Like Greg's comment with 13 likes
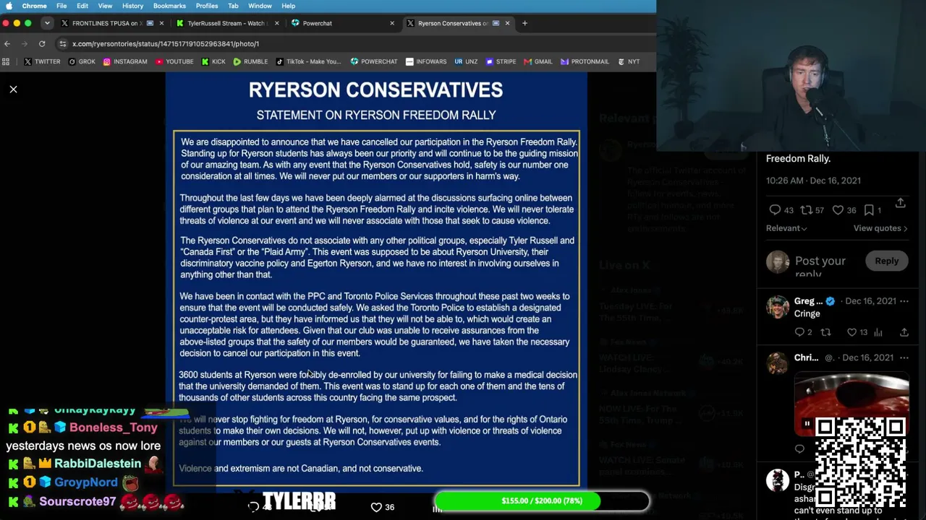This screenshot has height=520, width=926. click(x=851, y=332)
